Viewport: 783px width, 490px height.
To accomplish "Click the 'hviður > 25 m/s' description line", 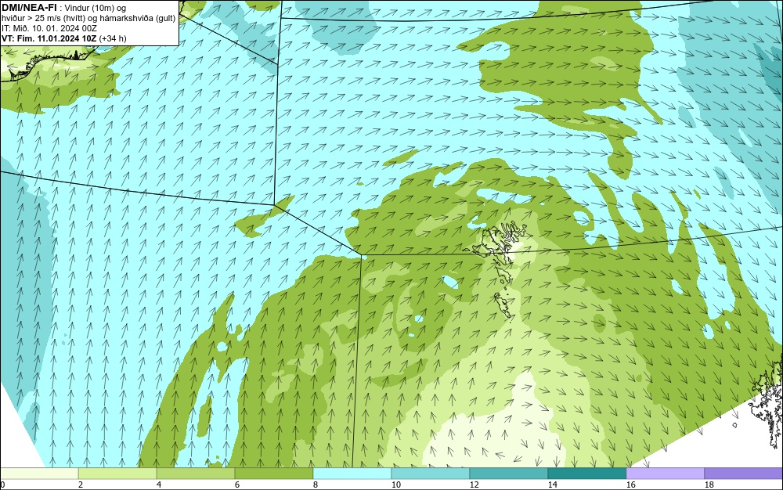I will click(x=88, y=19).
